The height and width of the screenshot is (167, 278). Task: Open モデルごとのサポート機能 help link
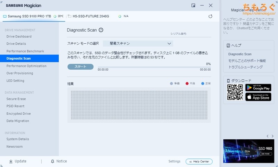tap(247, 61)
